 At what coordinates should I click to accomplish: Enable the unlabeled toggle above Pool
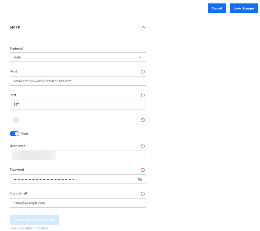[15, 120]
